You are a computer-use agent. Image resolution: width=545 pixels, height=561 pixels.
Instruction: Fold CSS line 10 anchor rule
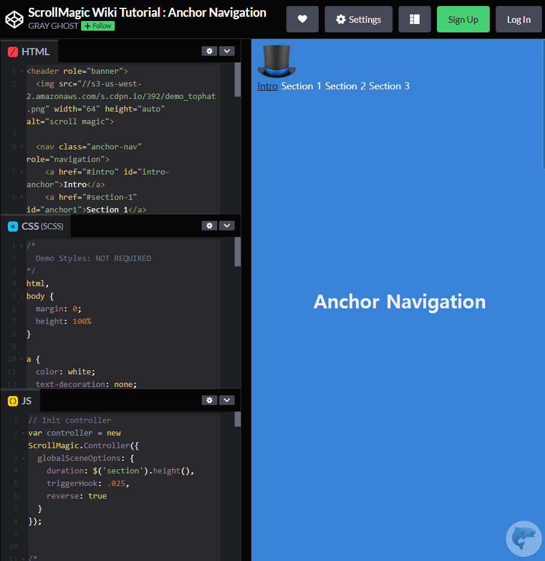(22, 359)
